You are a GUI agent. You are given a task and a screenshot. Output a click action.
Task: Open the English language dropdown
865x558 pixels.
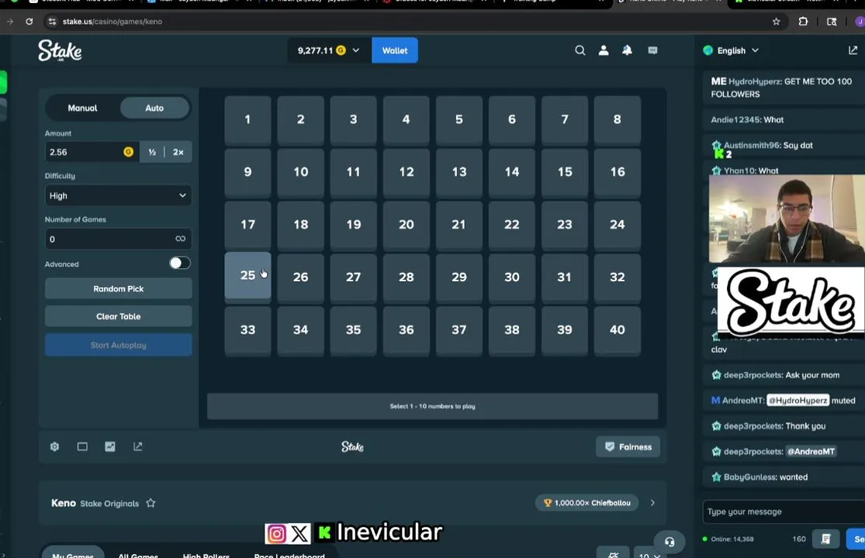pos(731,50)
